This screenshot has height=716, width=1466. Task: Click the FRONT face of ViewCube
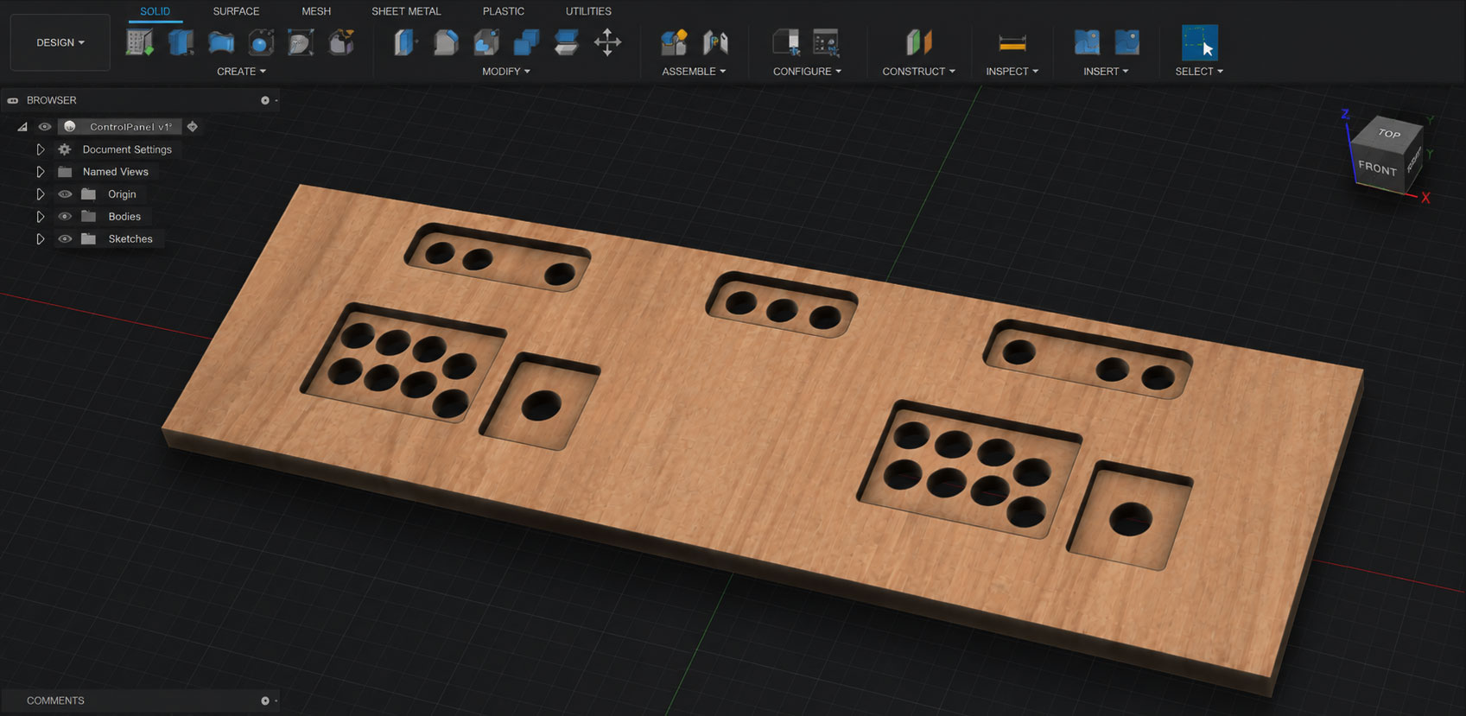1377,168
